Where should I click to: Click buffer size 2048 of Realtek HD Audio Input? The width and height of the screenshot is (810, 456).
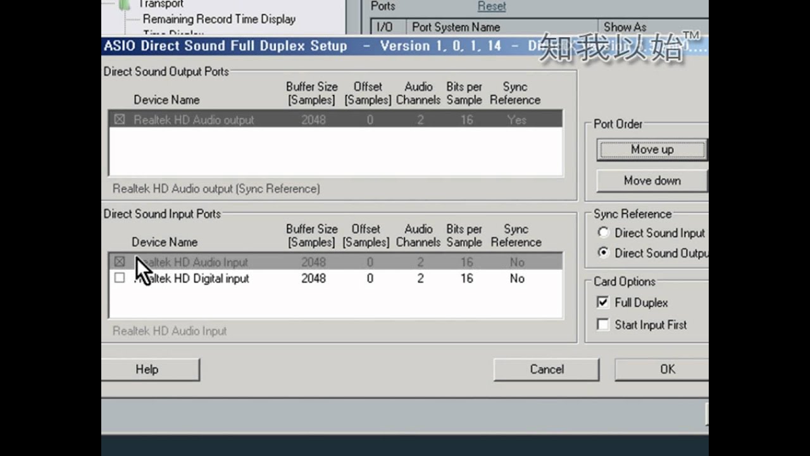(x=313, y=262)
